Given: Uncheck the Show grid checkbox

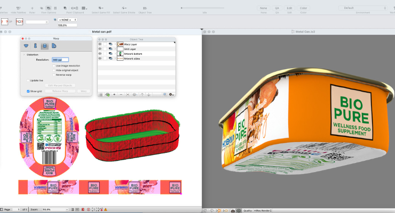Looking at the screenshot, I should click(x=28, y=92).
